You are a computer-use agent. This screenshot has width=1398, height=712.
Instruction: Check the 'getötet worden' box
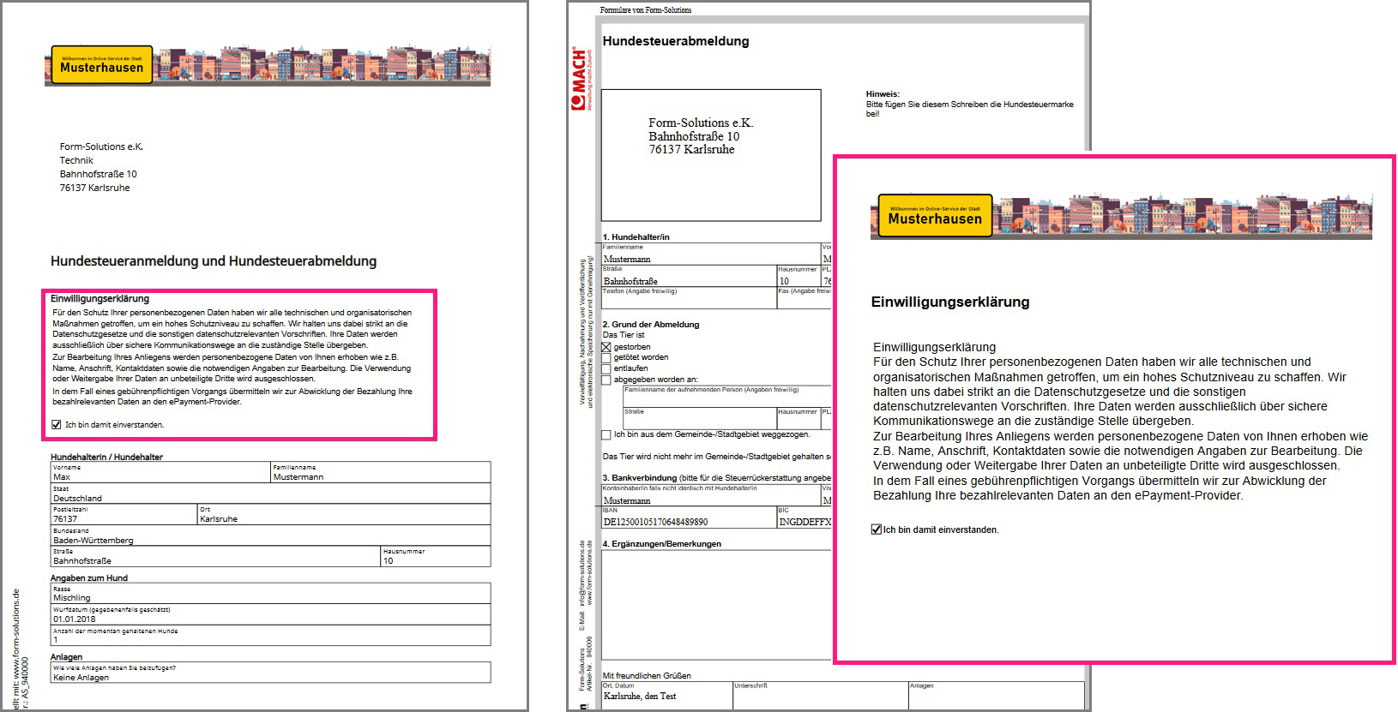(606, 358)
